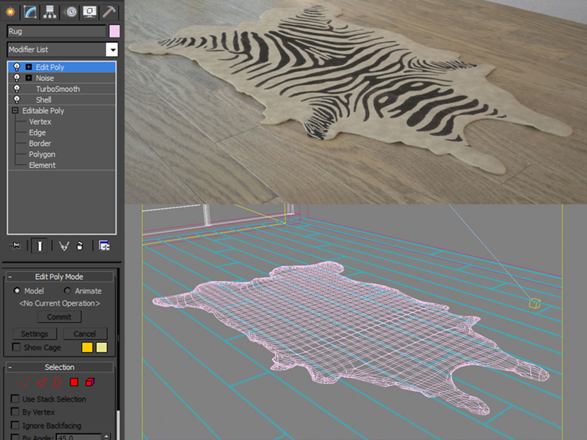Image resolution: width=587 pixels, height=440 pixels.
Task: Click the Remove Modifier trash icon
Action: coord(80,246)
